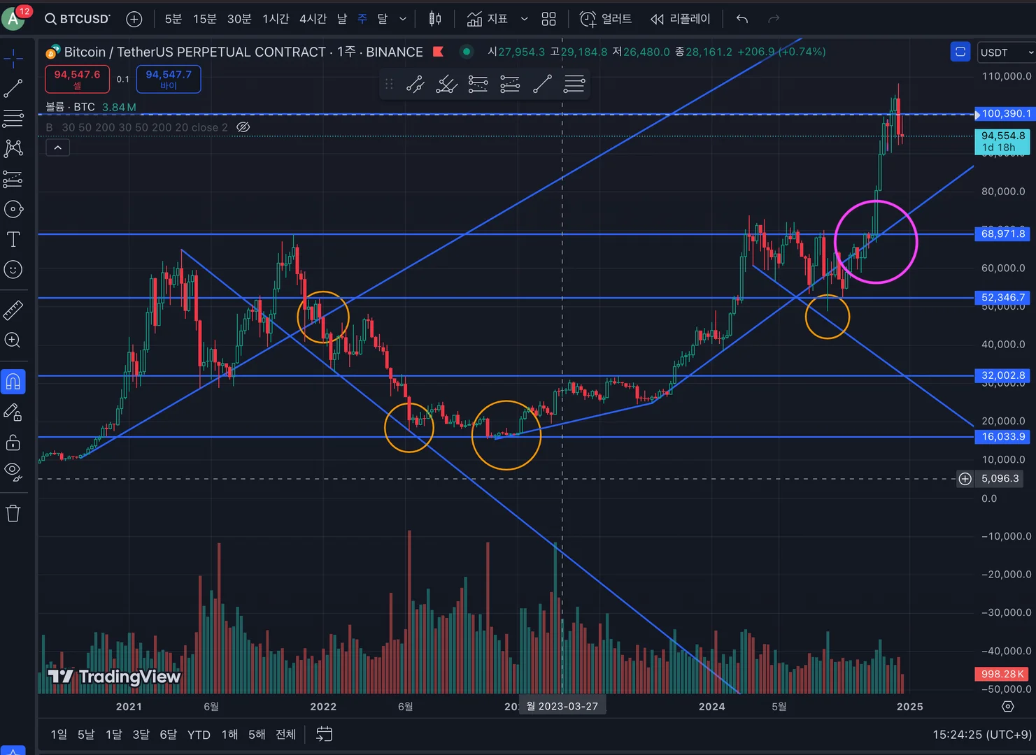Open the forecasting and measurement tools group

[13, 179]
